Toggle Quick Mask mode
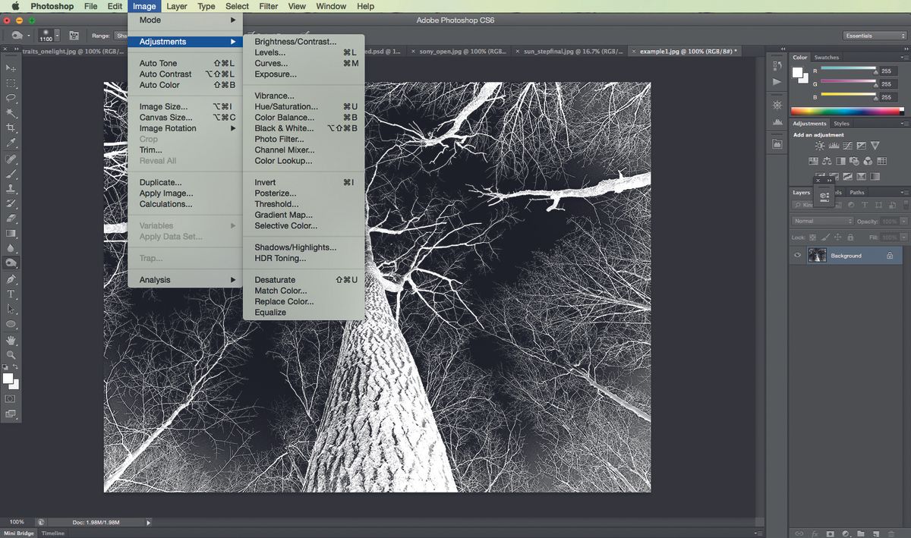 coord(11,398)
